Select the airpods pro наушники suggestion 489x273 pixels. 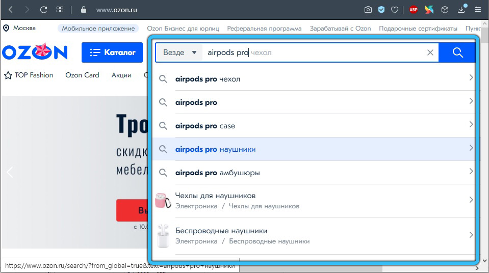tap(215, 149)
